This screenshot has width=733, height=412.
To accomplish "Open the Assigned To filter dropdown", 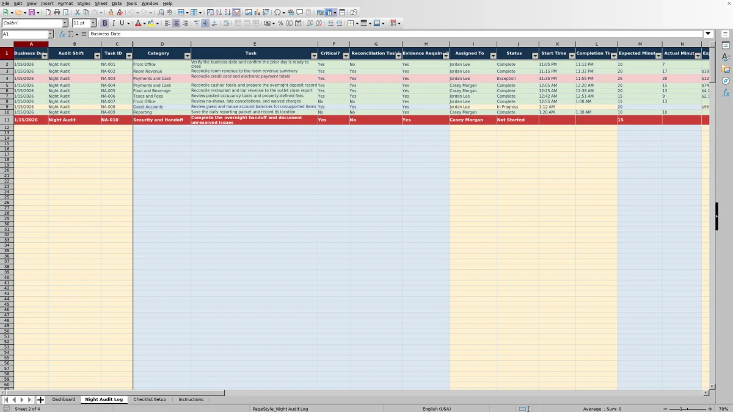I will 493,56.
